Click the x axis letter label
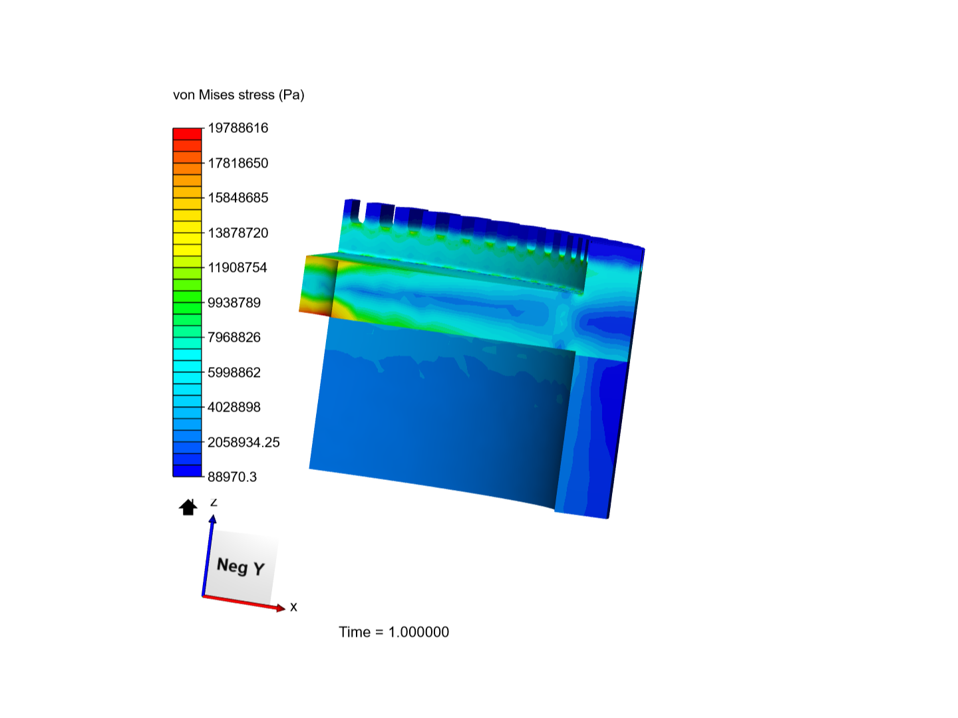Viewport: 958px width, 718px height. point(293,607)
